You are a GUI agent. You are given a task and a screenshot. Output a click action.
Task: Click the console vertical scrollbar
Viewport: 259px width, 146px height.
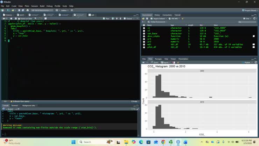click(x=138, y=123)
